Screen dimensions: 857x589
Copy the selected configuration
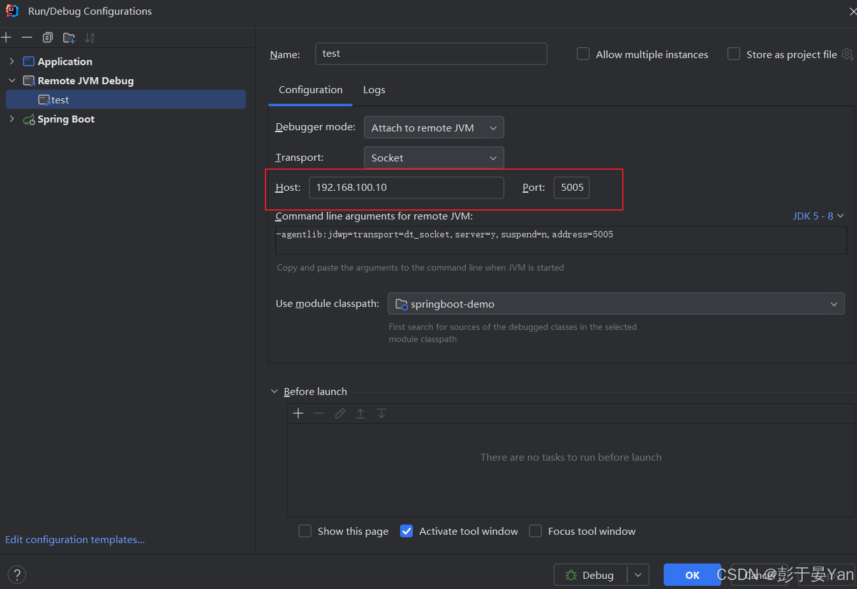click(48, 38)
